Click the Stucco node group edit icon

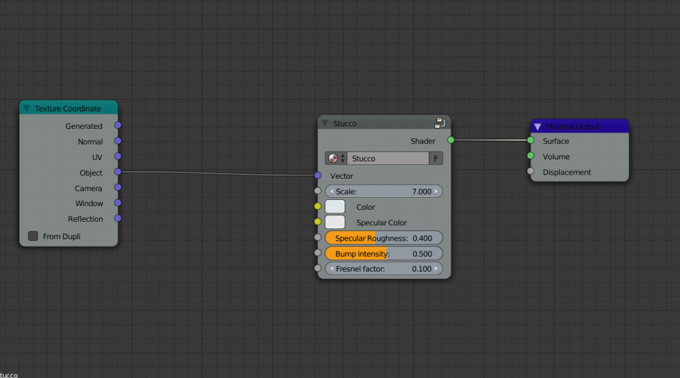[x=440, y=123]
